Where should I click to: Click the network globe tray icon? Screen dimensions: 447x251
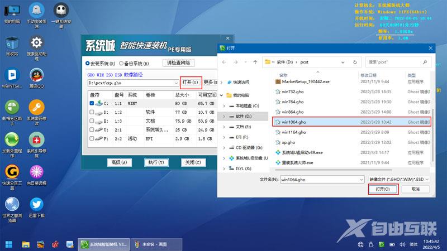[360, 244]
